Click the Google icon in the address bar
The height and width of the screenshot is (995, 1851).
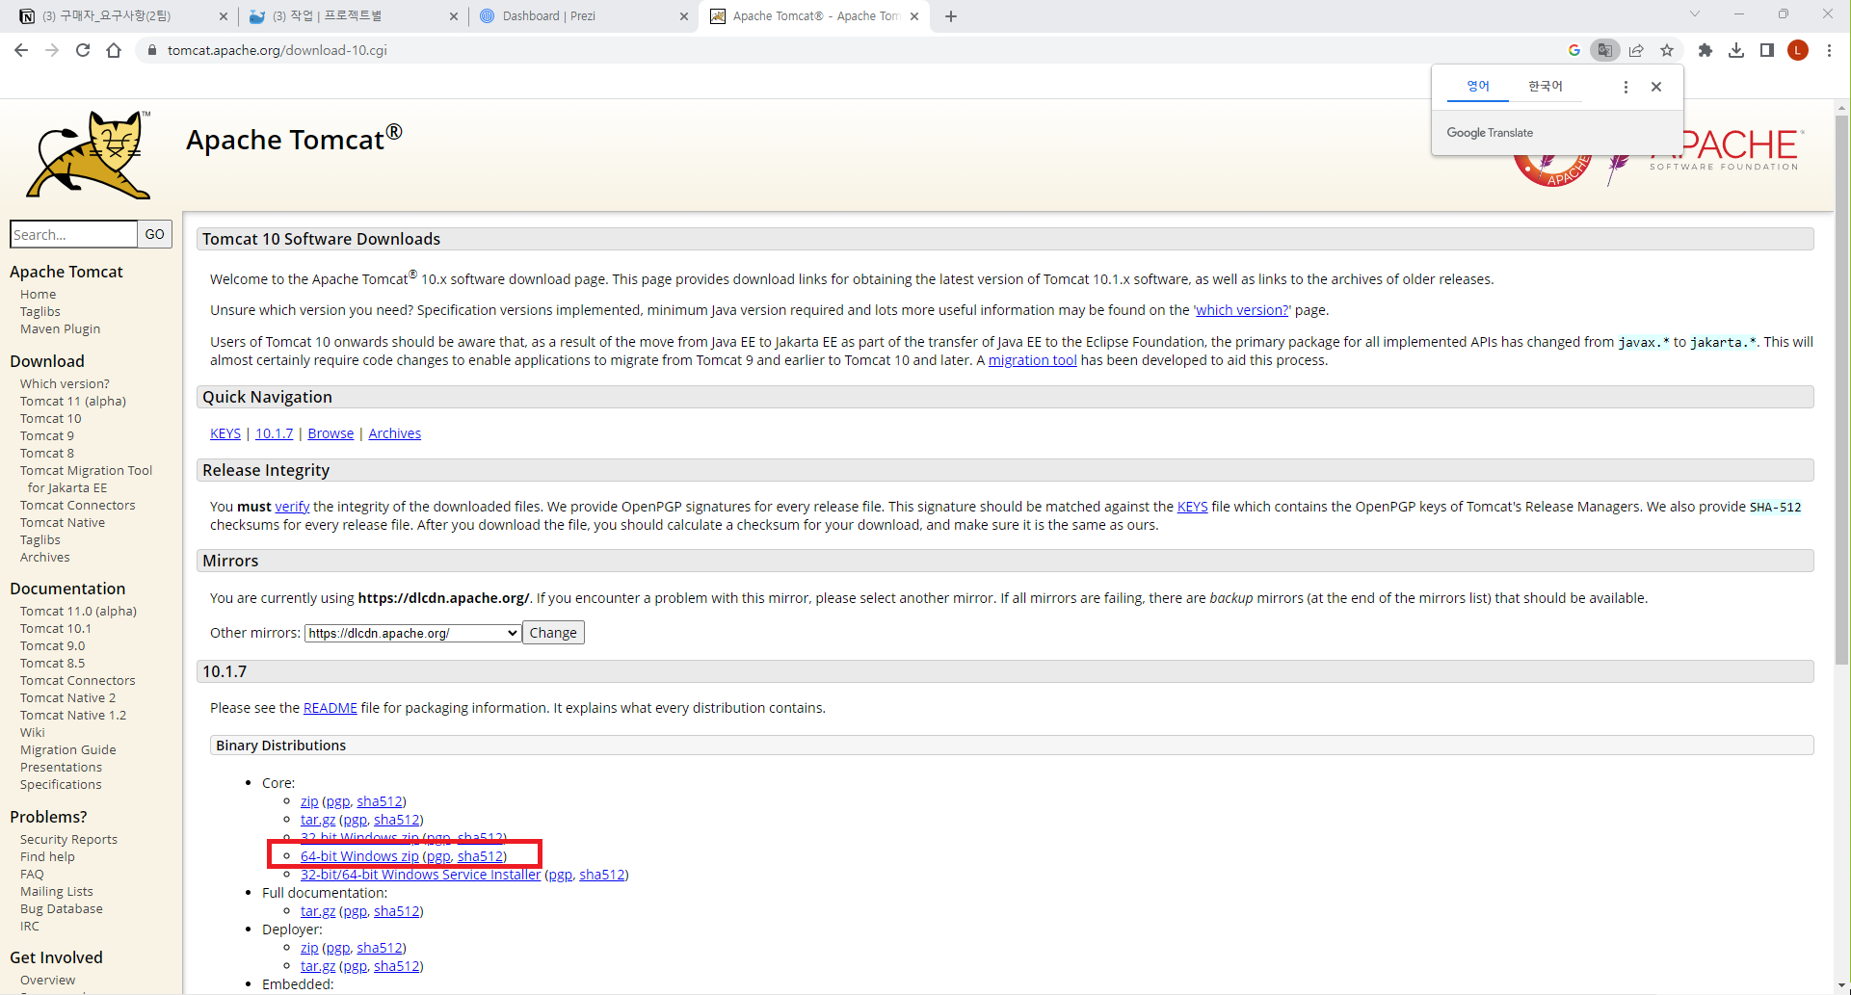tap(1574, 50)
